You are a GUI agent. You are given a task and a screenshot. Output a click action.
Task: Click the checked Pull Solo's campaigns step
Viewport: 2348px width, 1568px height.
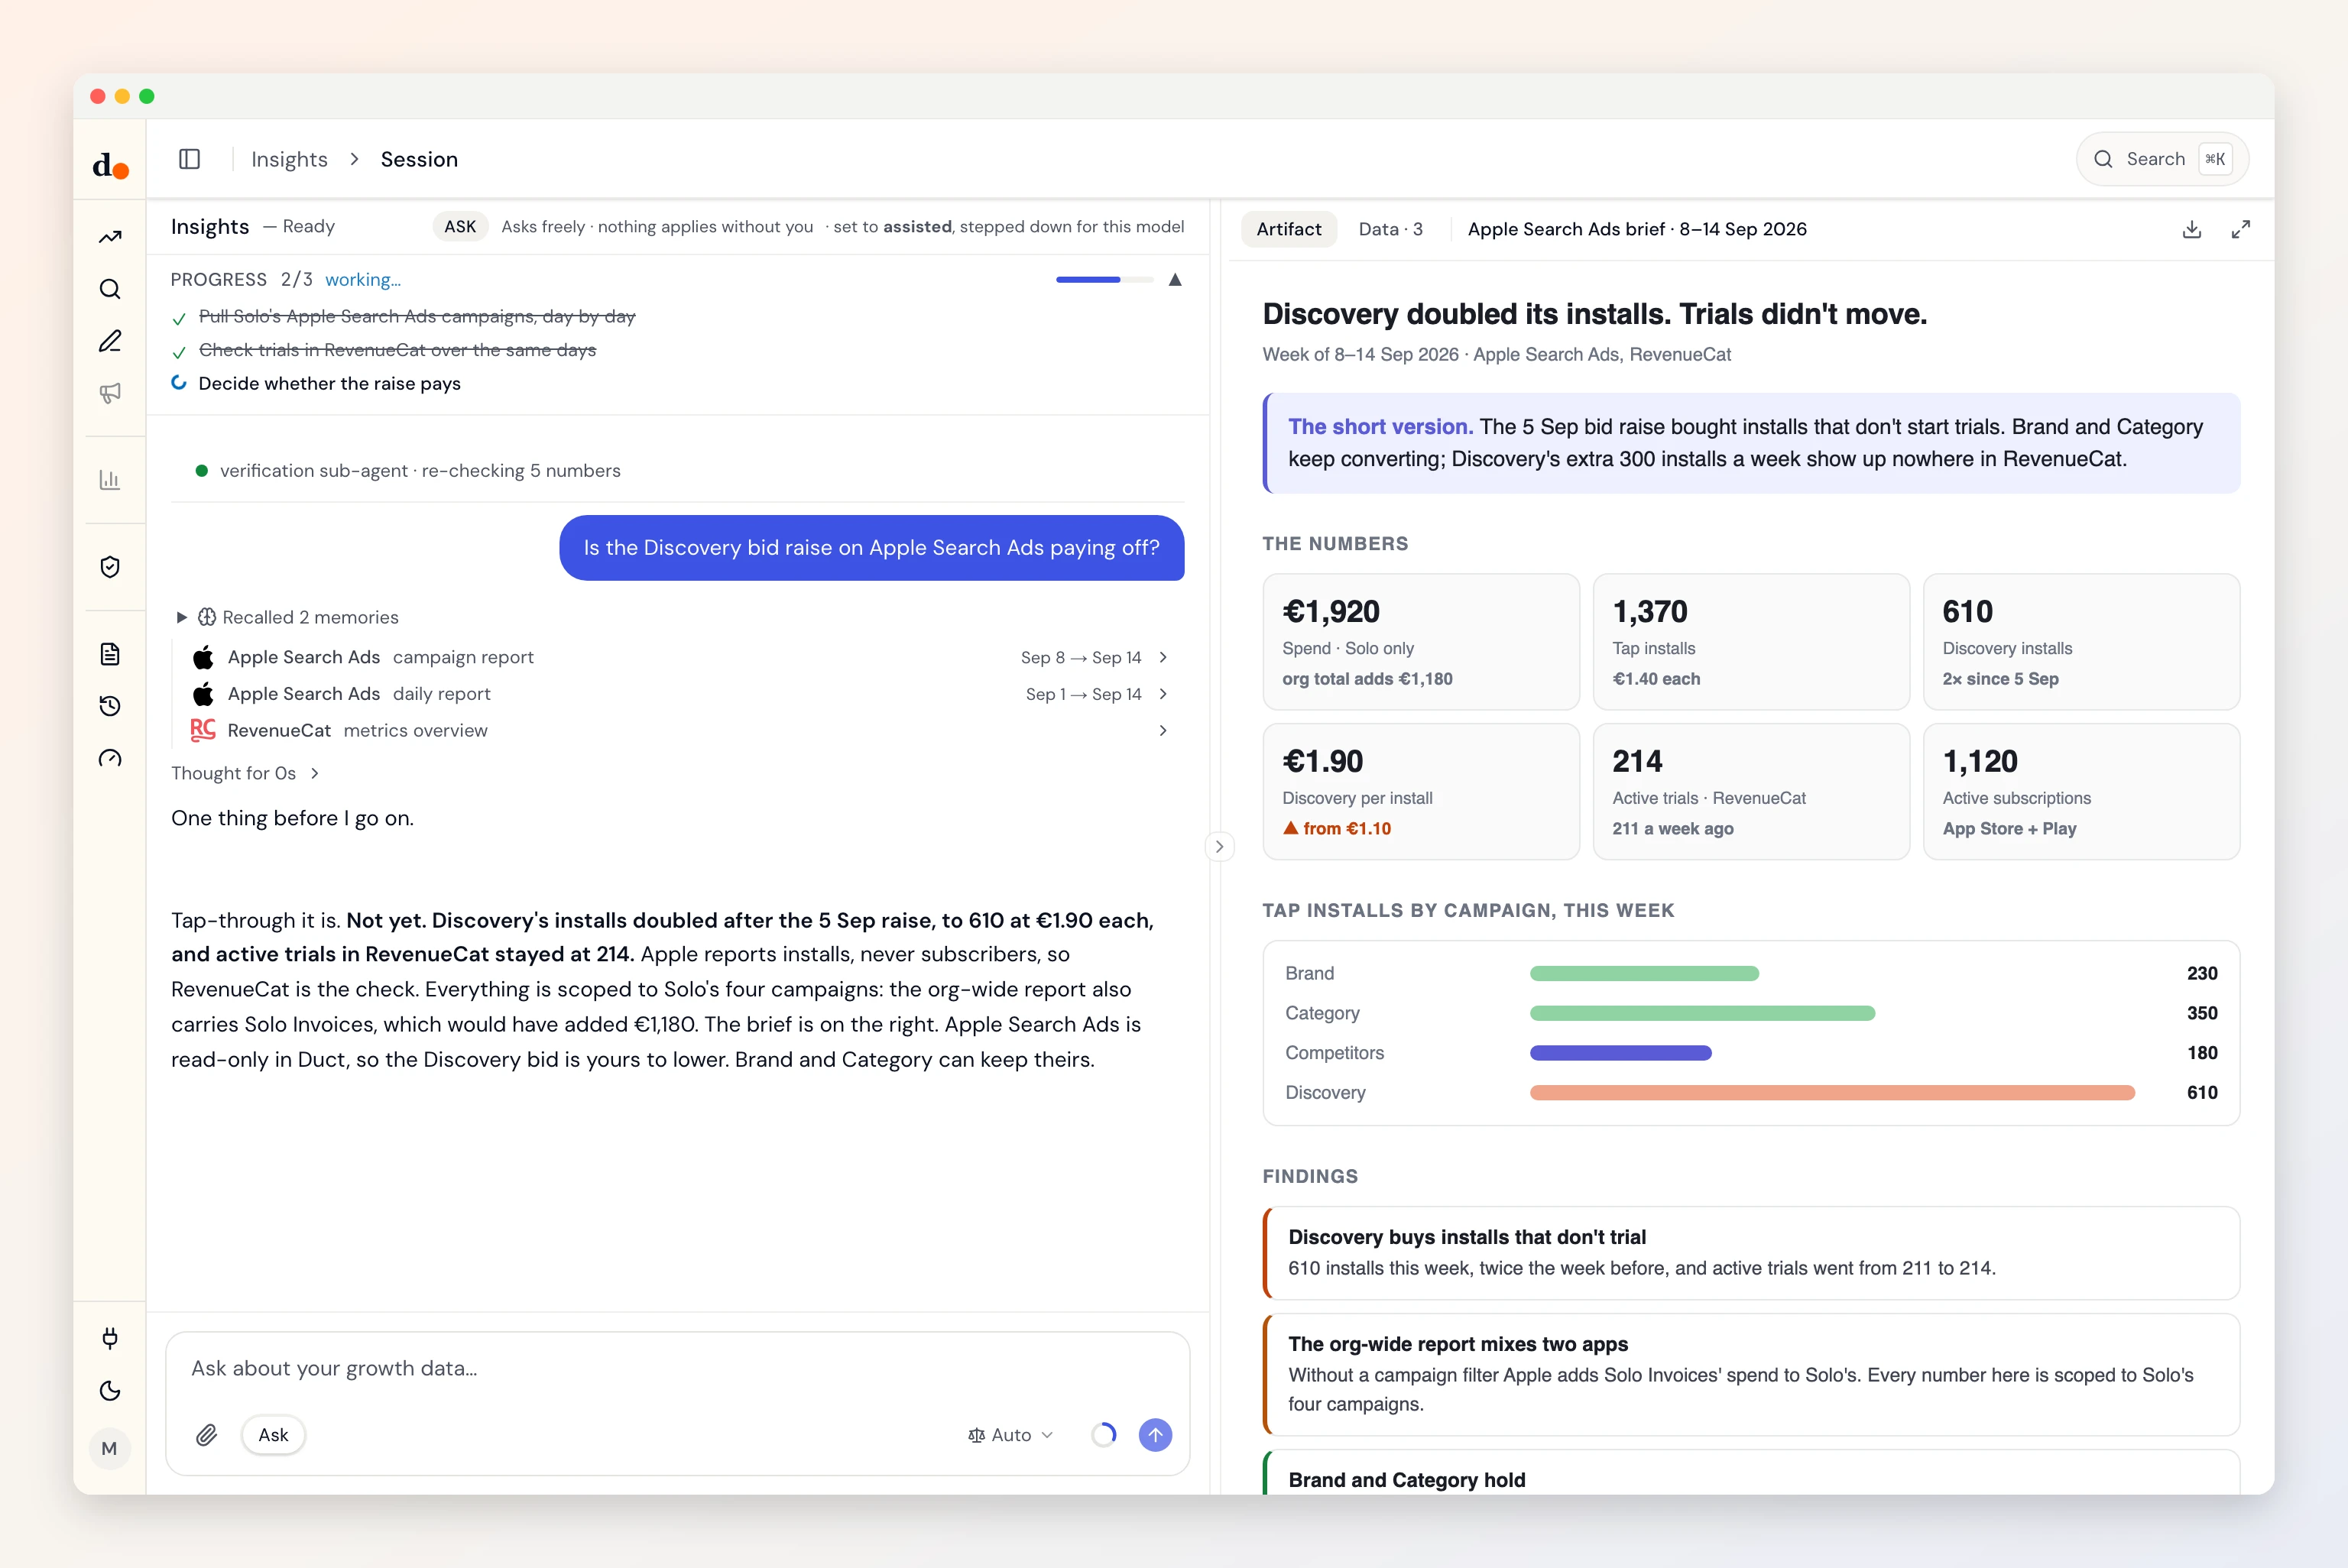[404, 316]
